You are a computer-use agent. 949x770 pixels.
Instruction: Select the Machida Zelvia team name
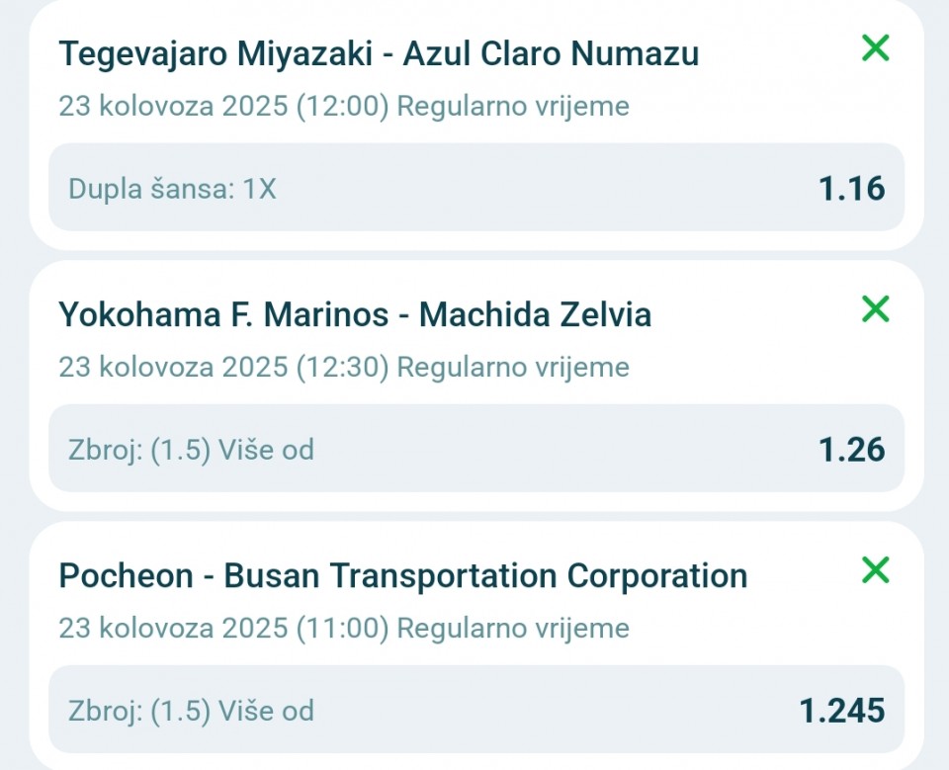535,314
